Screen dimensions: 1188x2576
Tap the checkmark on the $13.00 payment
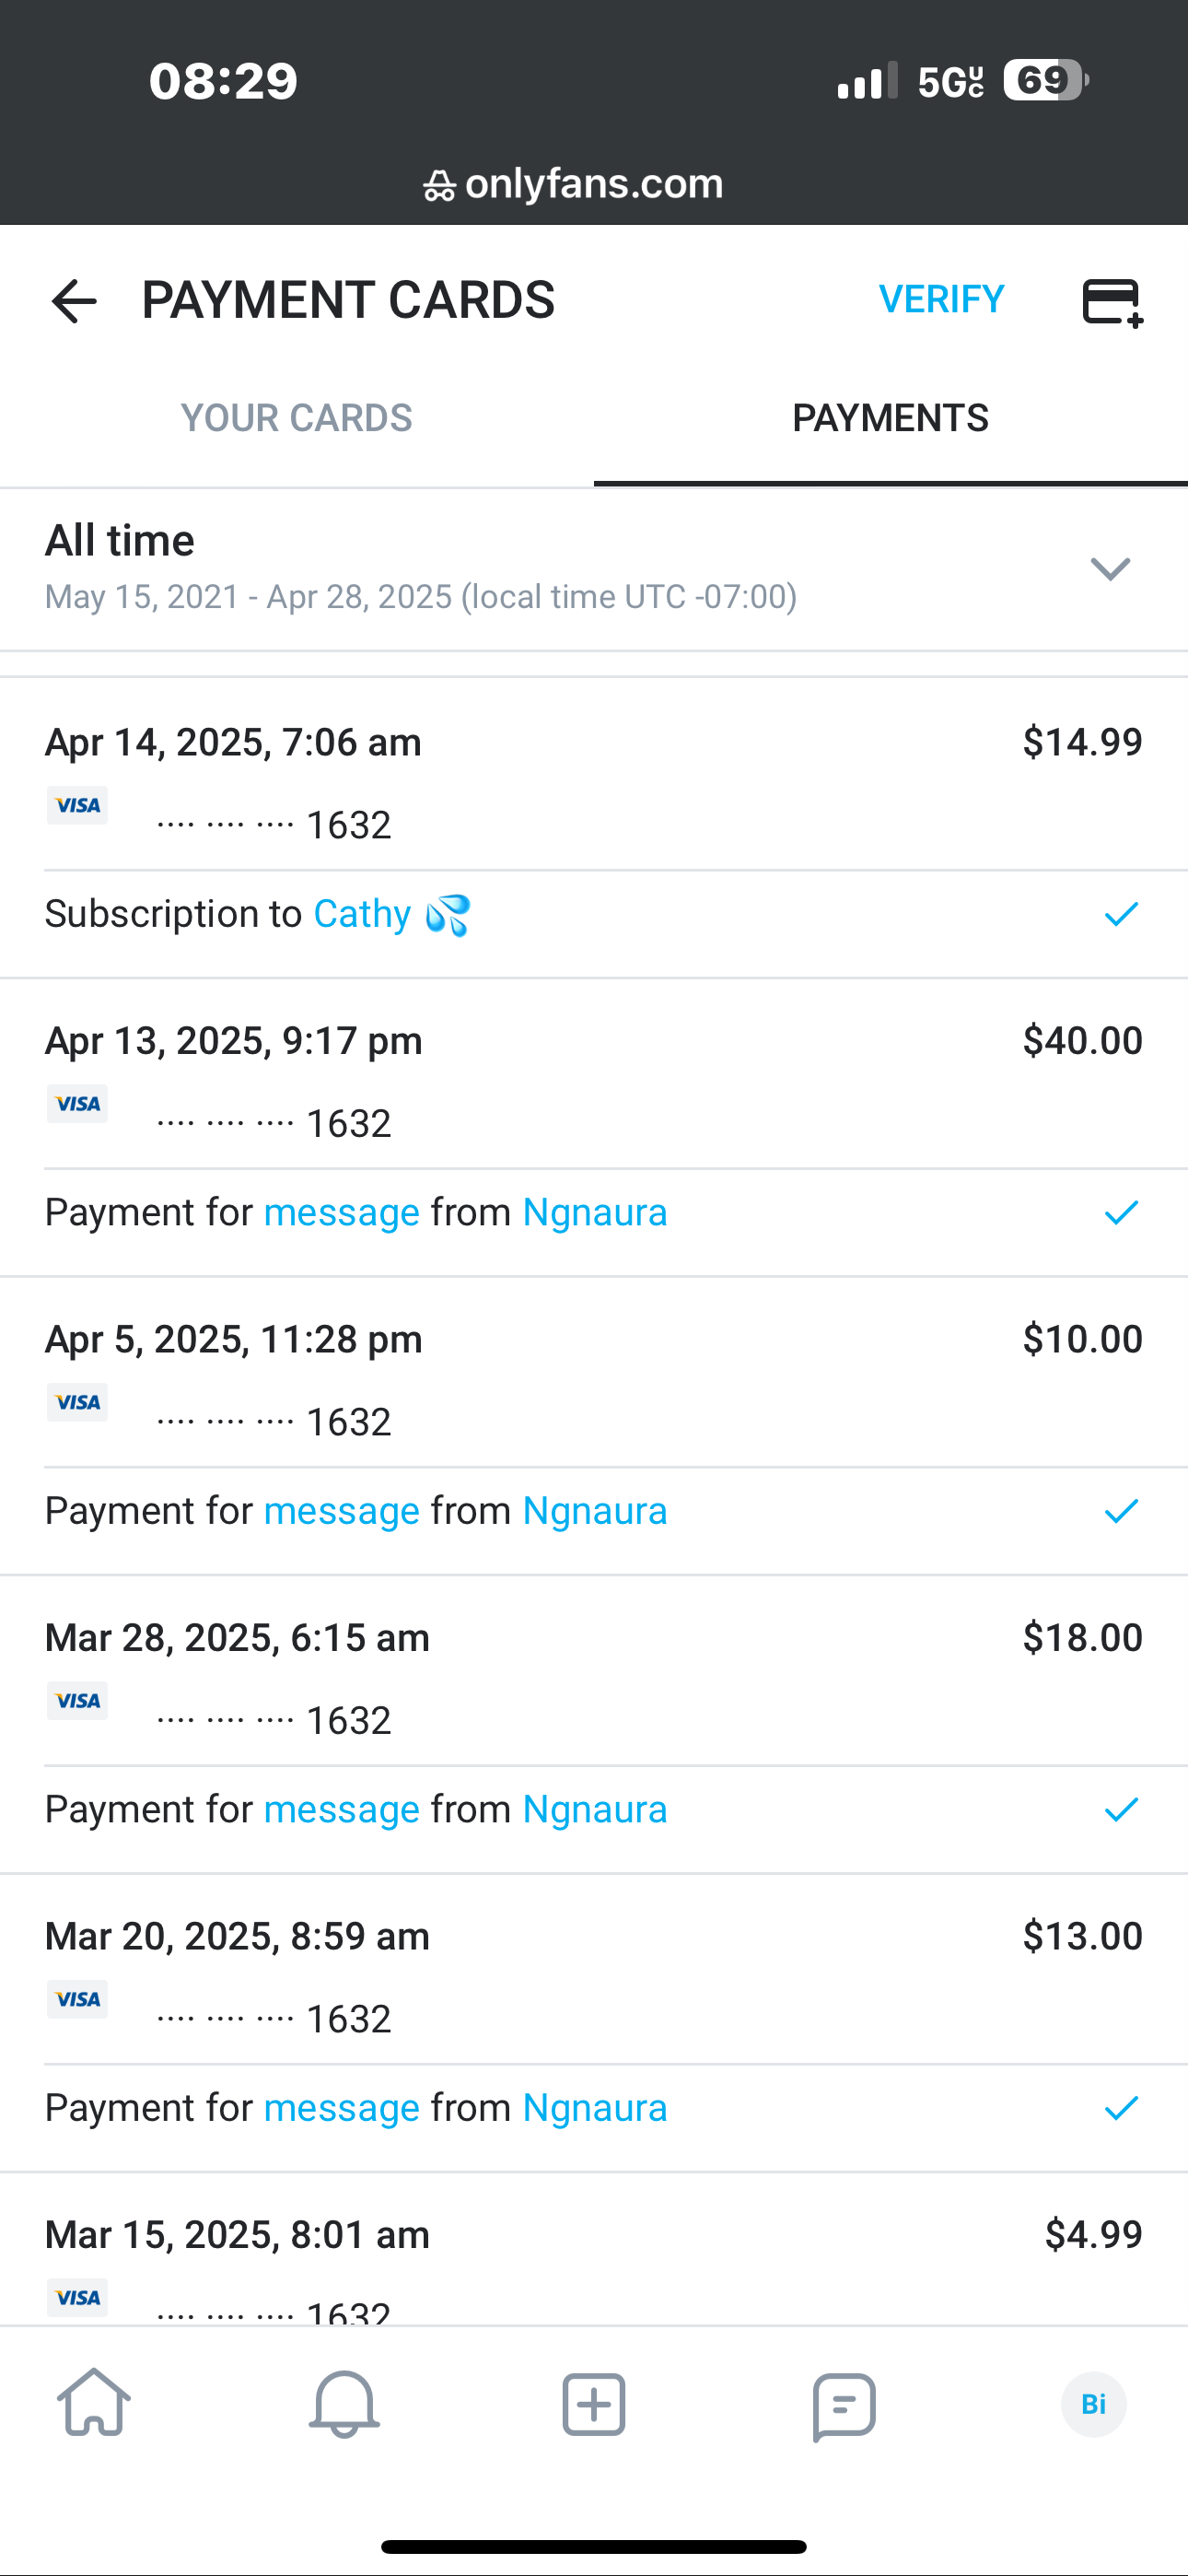1121,2108
